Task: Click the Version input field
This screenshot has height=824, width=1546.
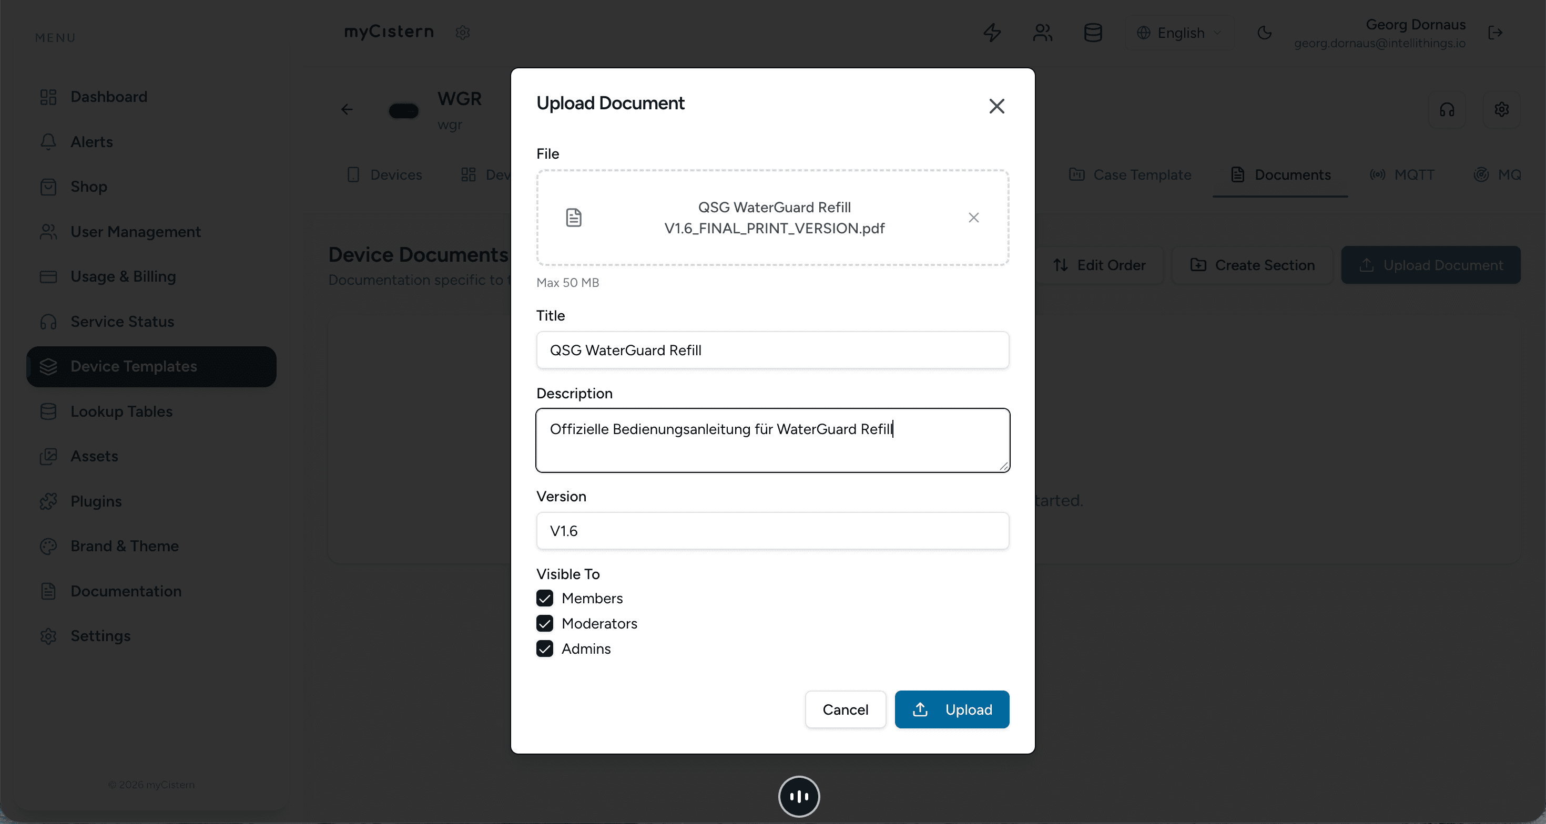Action: click(772, 531)
